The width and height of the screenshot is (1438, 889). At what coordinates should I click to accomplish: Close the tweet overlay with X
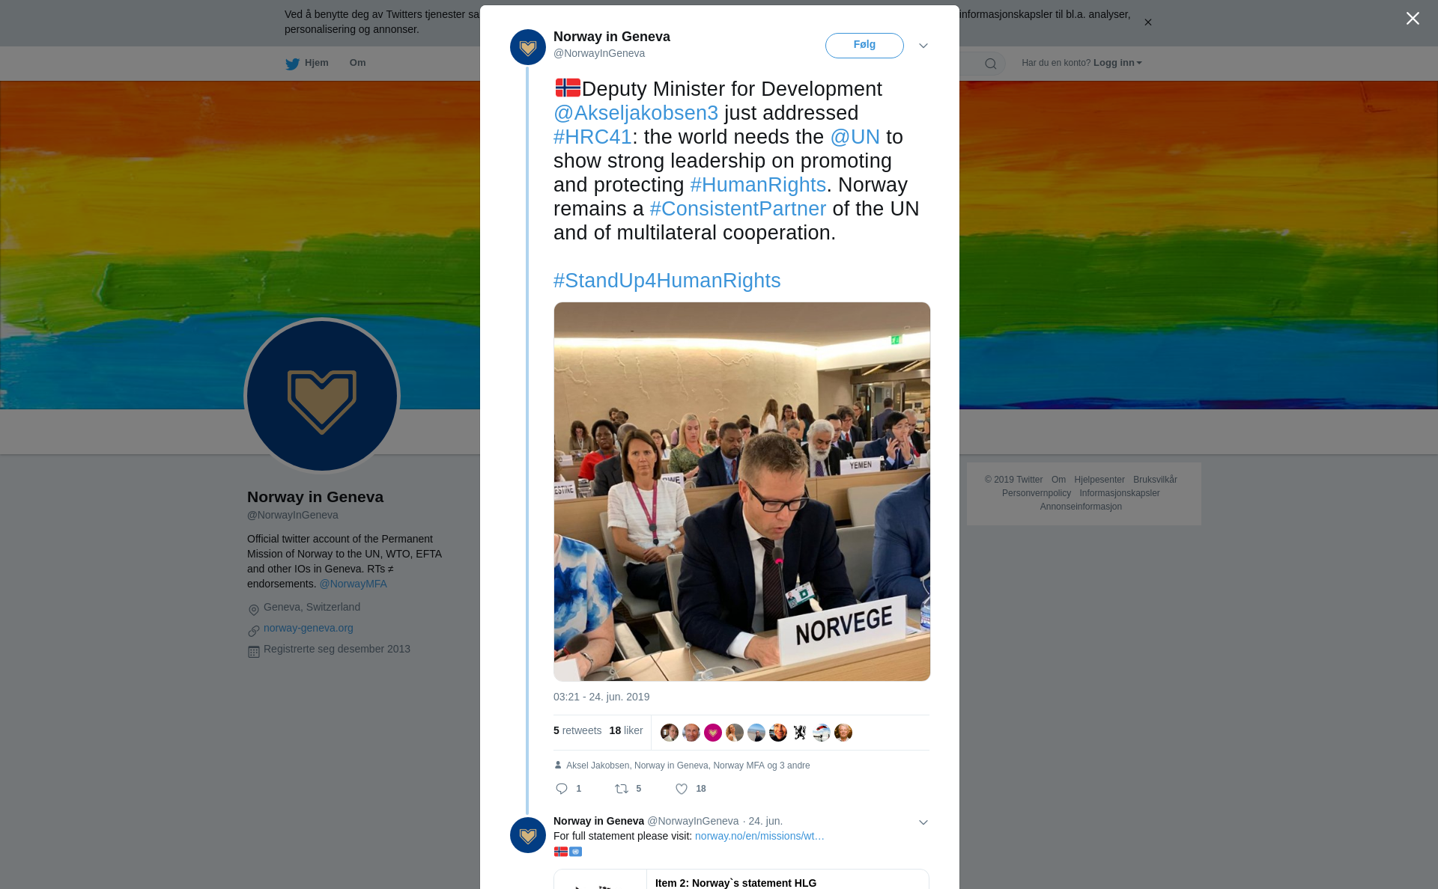tap(1413, 19)
